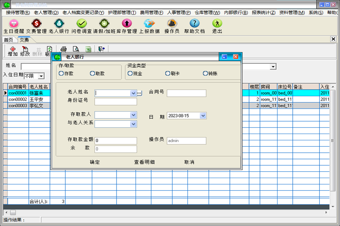The image size is (340, 226).
Task: Expand the 与老人关系 dropdown
Action: (x=133, y=124)
